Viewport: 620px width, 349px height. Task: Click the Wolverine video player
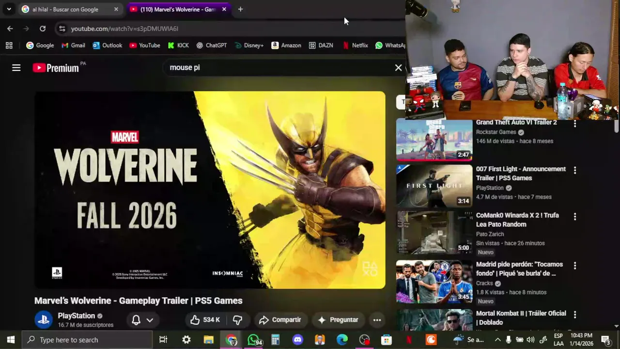tap(210, 190)
